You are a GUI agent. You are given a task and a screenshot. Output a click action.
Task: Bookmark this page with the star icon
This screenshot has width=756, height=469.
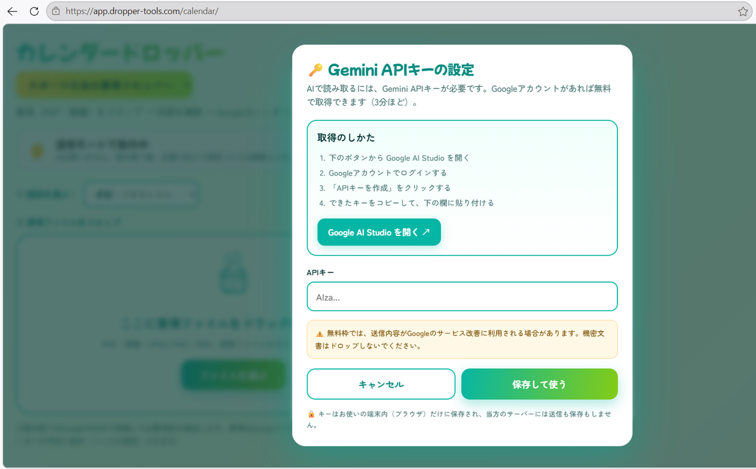(x=743, y=11)
